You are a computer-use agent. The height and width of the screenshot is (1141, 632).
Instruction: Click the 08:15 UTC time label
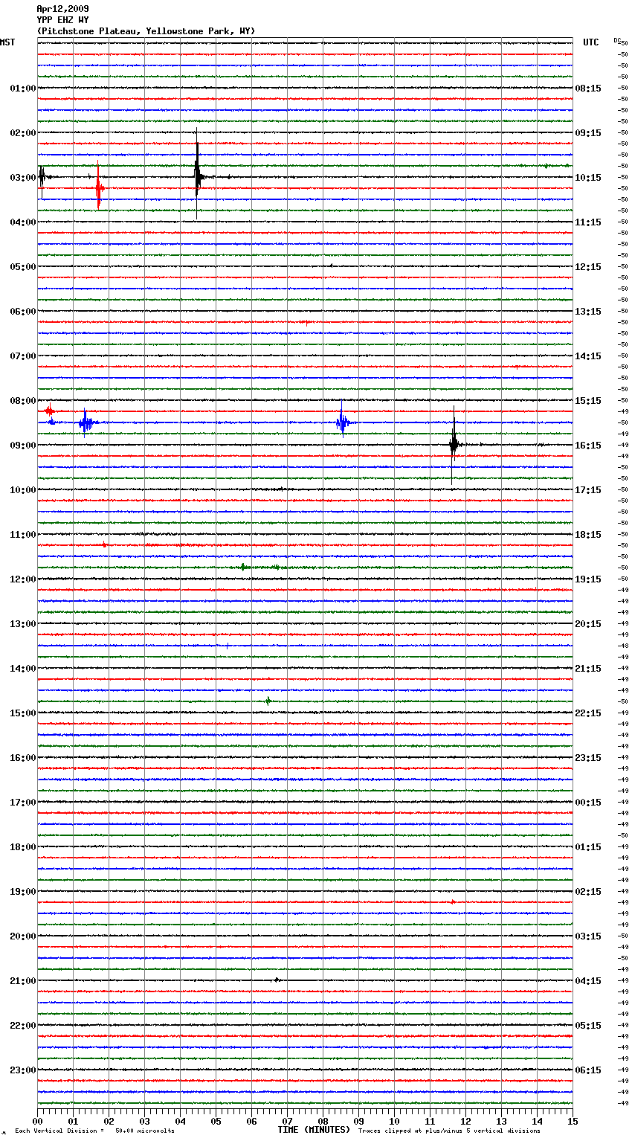click(588, 89)
